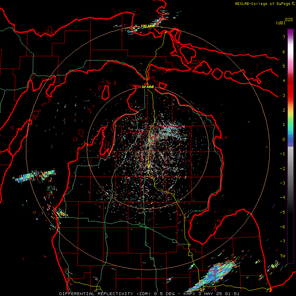The height and width of the screenshot is (296, 296).
Task: Select the 7 dB scale label
Action: point(284,37)
